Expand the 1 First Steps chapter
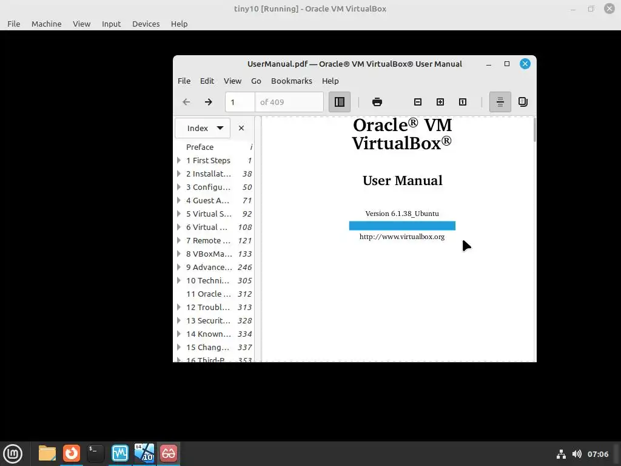Image resolution: width=621 pixels, height=466 pixels. pos(179,160)
